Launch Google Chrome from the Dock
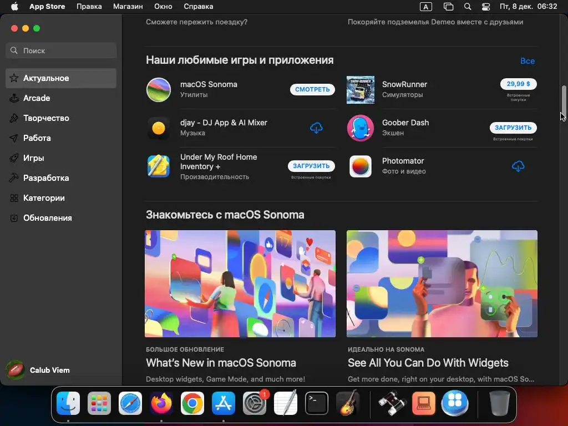Image resolution: width=568 pixels, height=426 pixels. [x=192, y=403]
